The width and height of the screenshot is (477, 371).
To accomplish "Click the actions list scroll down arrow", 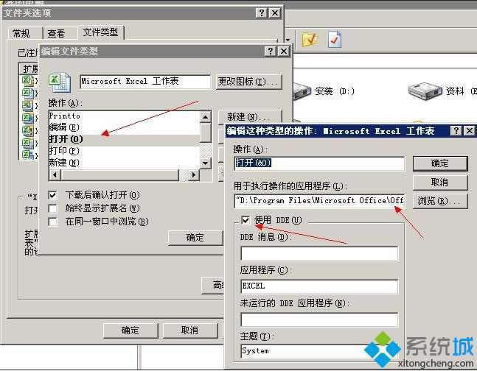I will pyautogui.click(x=206, y=163).
